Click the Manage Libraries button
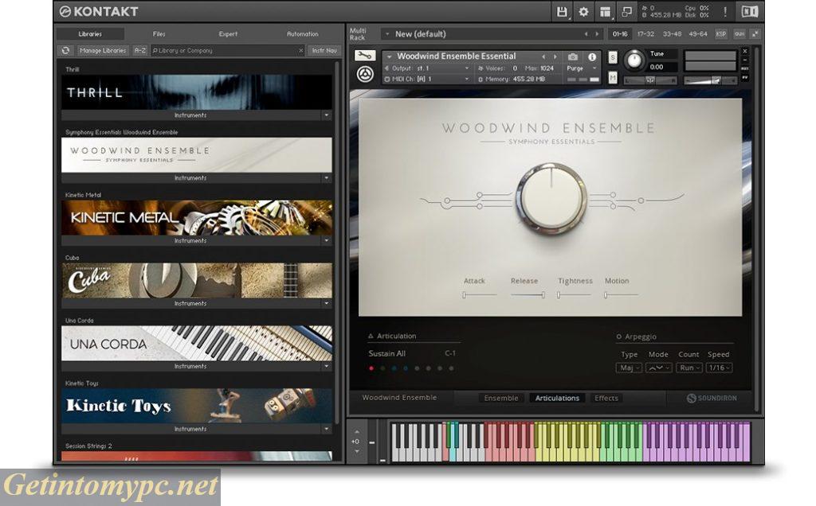Viewport: 816px width, 506px height. point(103,50)
